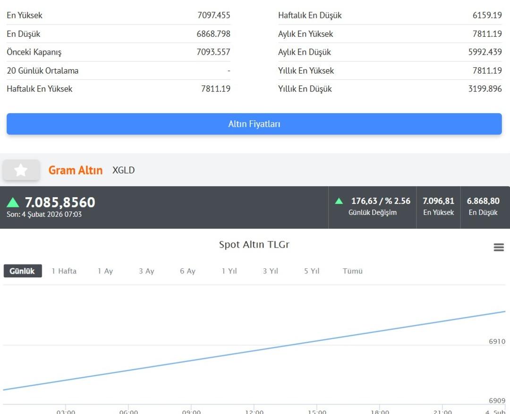
Task: Click the En Düşük 6.868,80 box
Action: point(483,207)
